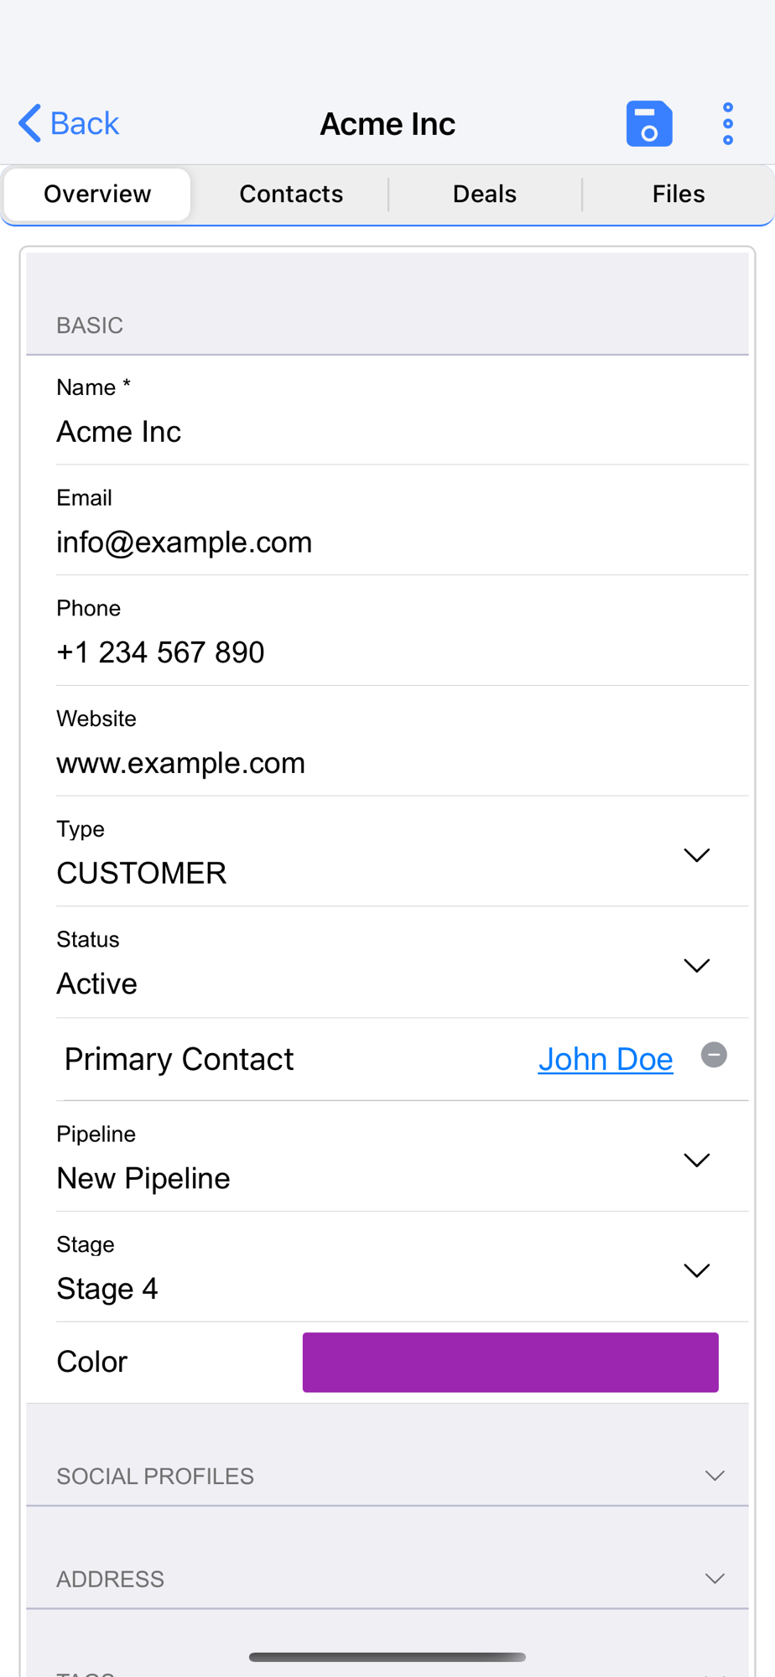The image size is (775, 1677).
Task: Switch to the Contacts tab
Action: pos(291,194)
